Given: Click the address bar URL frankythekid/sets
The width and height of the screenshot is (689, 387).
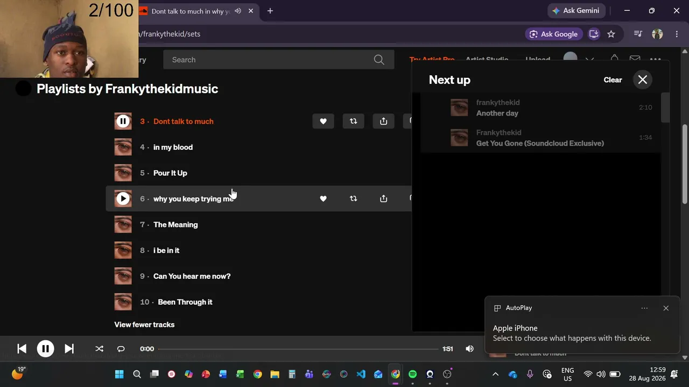Looking at the screenshot, I should [x=170, y=34].
